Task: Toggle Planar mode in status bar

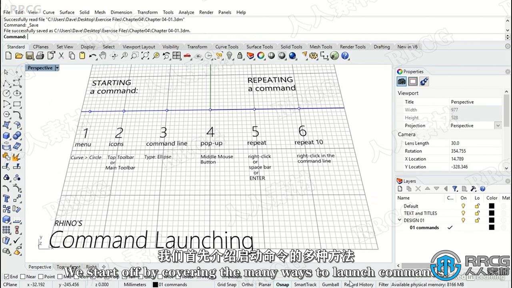Action: pyautogui.click(x=265, y=284)
